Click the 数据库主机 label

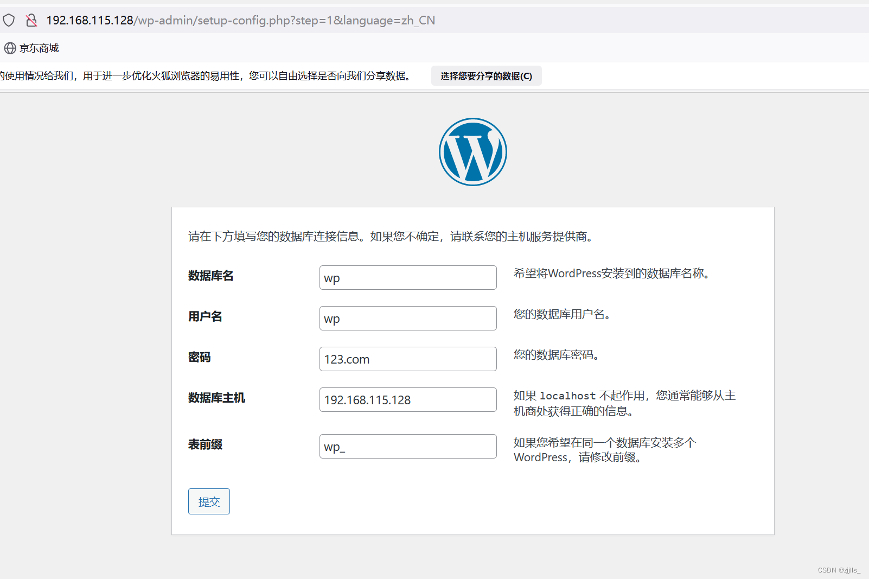pos(216,398)
